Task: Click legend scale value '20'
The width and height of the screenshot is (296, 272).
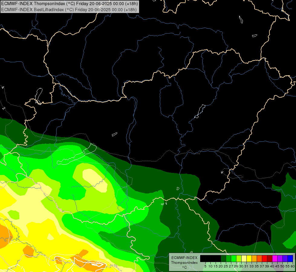Action: [x=221, y=266]
